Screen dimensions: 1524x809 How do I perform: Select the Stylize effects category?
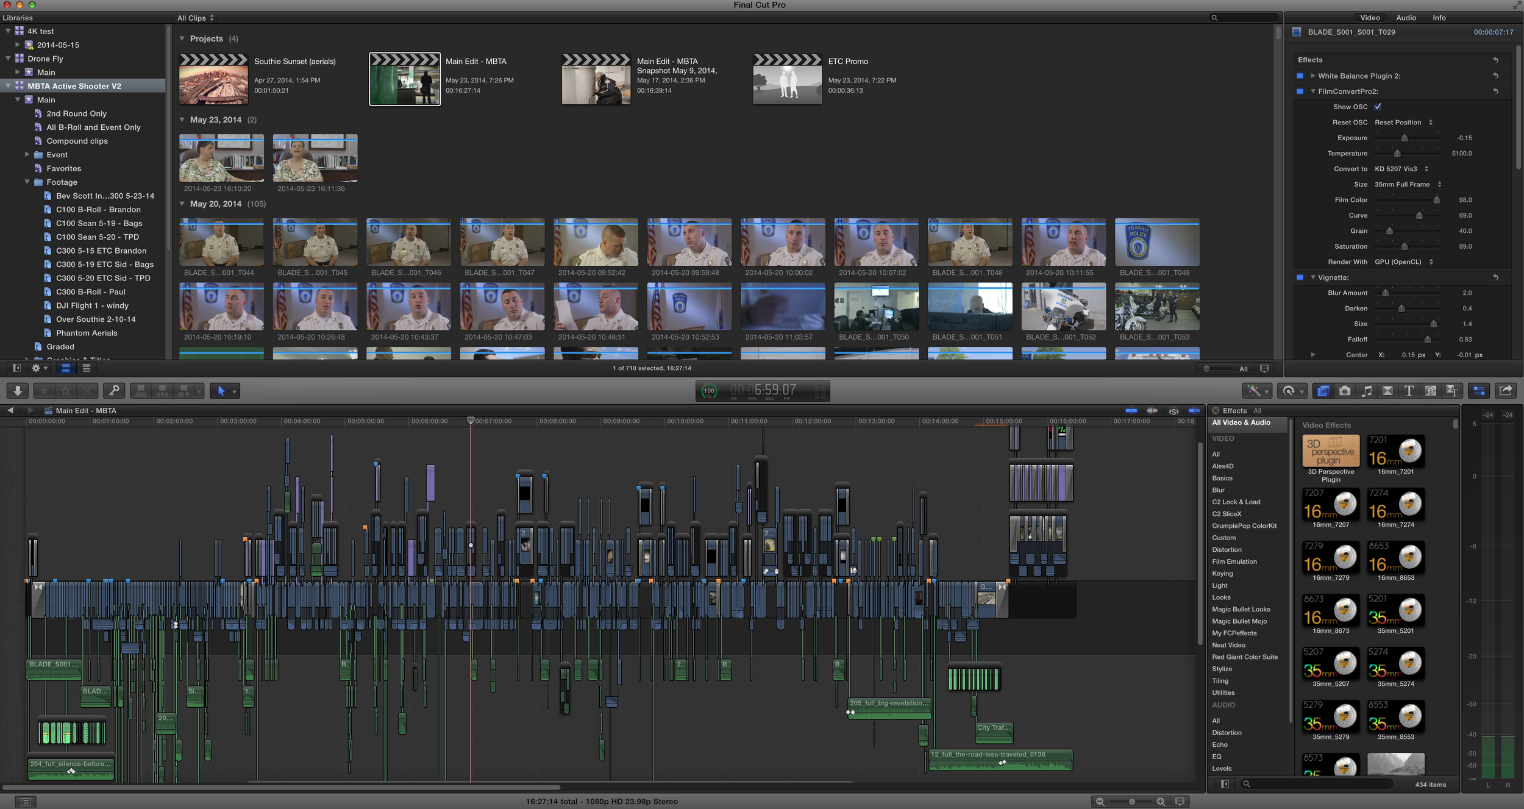1222,669
